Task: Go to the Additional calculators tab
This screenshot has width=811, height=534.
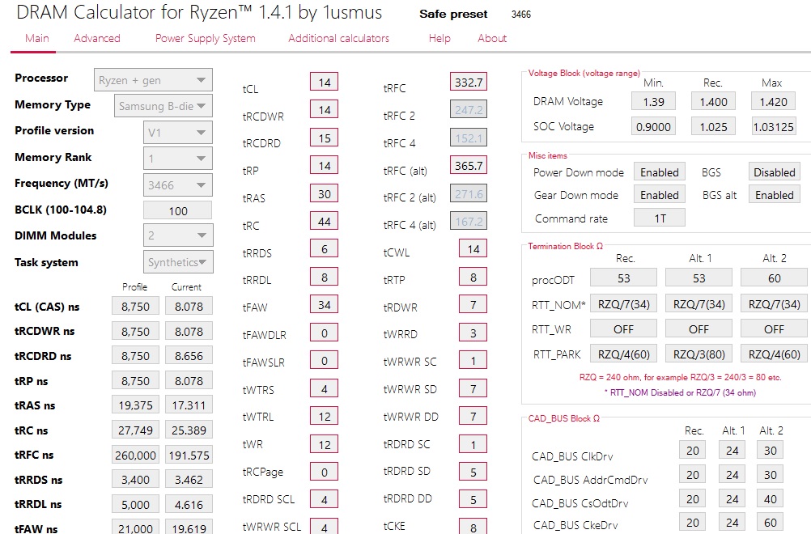Action: [339, 38]
